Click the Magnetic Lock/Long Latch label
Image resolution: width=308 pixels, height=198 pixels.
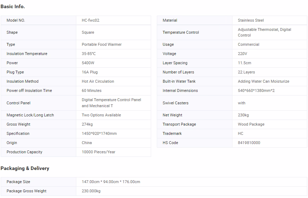[30, 115]
